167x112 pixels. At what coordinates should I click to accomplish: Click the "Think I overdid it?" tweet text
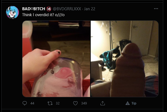click(x=38, y=15)
